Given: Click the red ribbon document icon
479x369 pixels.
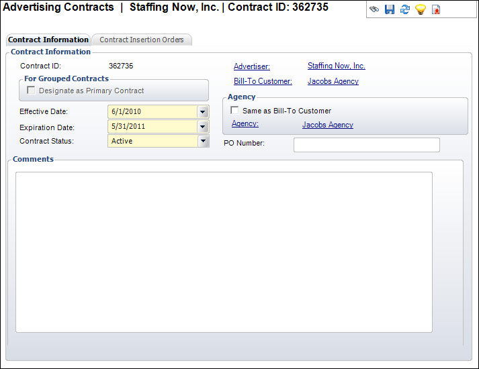Looking at the screenshot, I should click(x=436, y=10).
